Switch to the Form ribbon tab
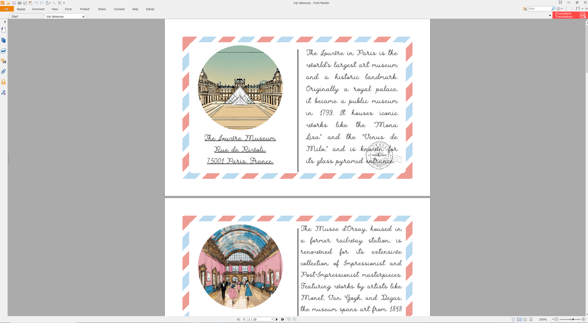 pyautogui.click(x=68, y=9)
